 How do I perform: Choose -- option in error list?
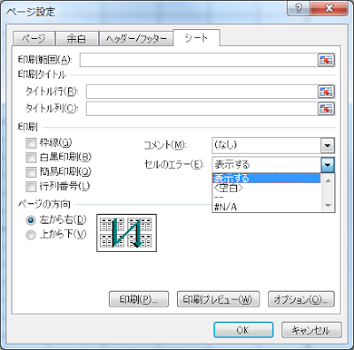click(x=266, y=197)
